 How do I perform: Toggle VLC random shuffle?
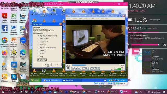tap(98, 68)
